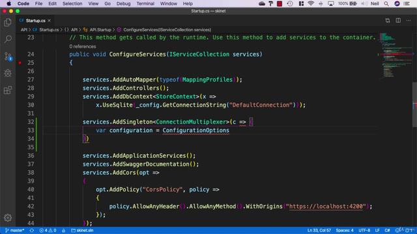The width and height of the screenshot is (417, 234).
Task: Open the Run and Debug view
Action: [x=8, y=73]
